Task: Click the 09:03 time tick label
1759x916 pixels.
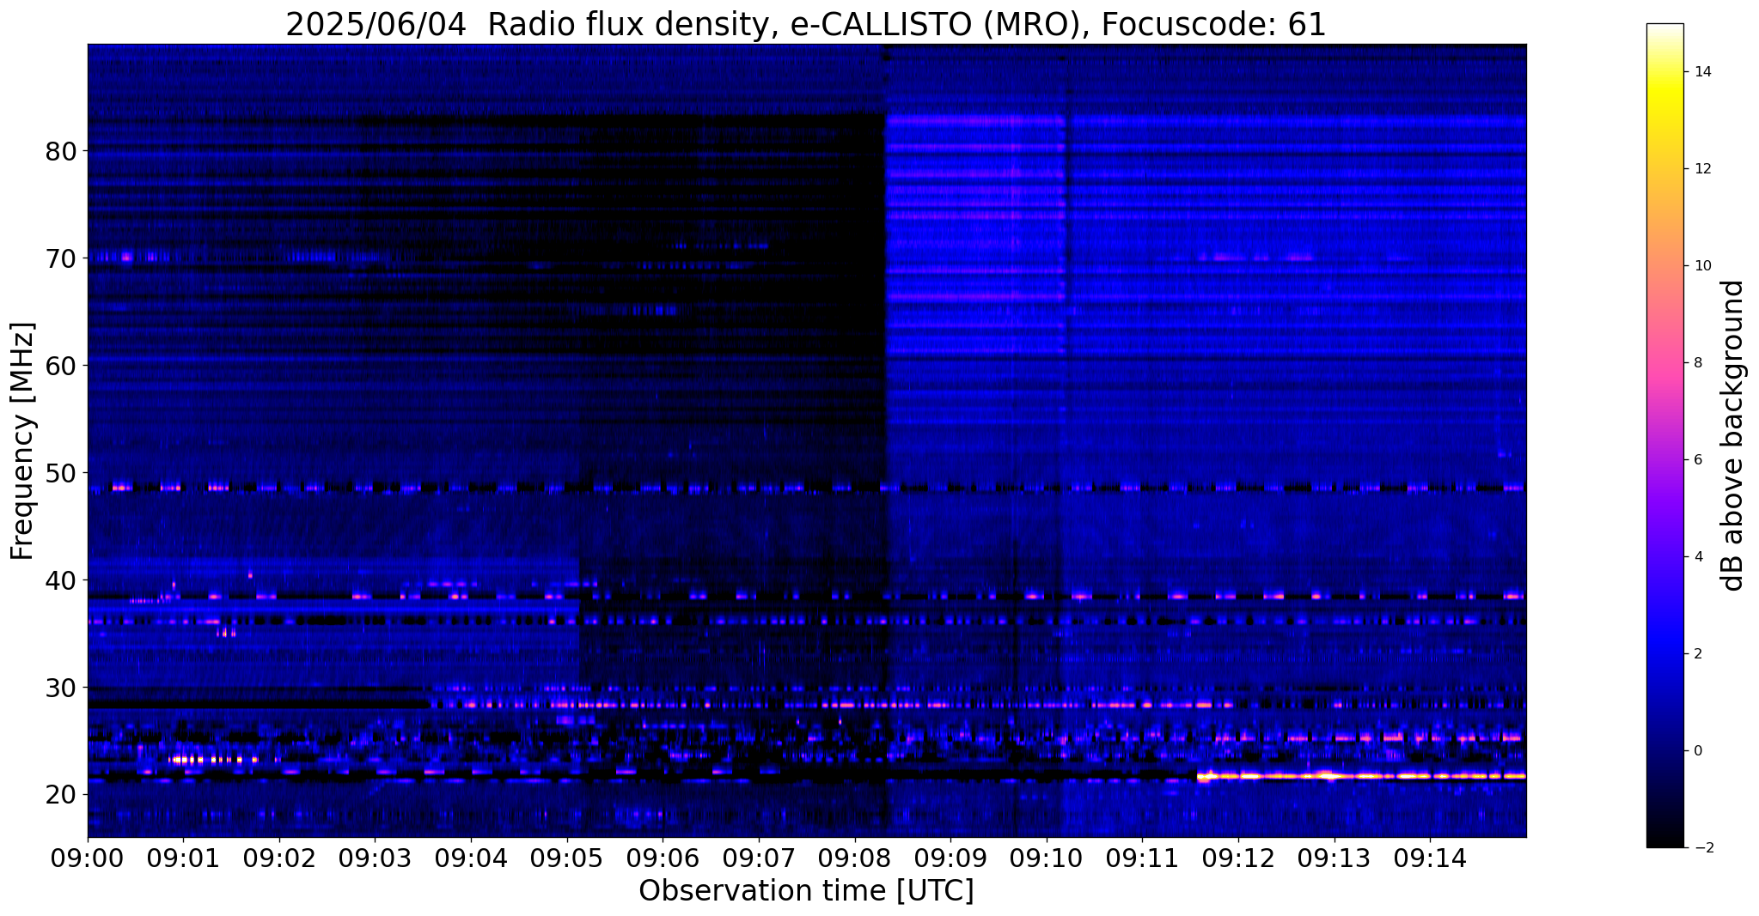Action: click(x=375, y=859)
